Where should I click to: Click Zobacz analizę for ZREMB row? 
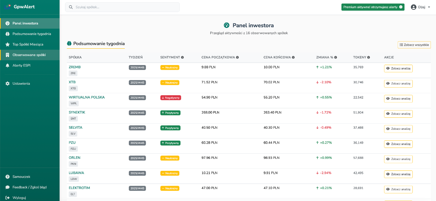tap(398, 68)
